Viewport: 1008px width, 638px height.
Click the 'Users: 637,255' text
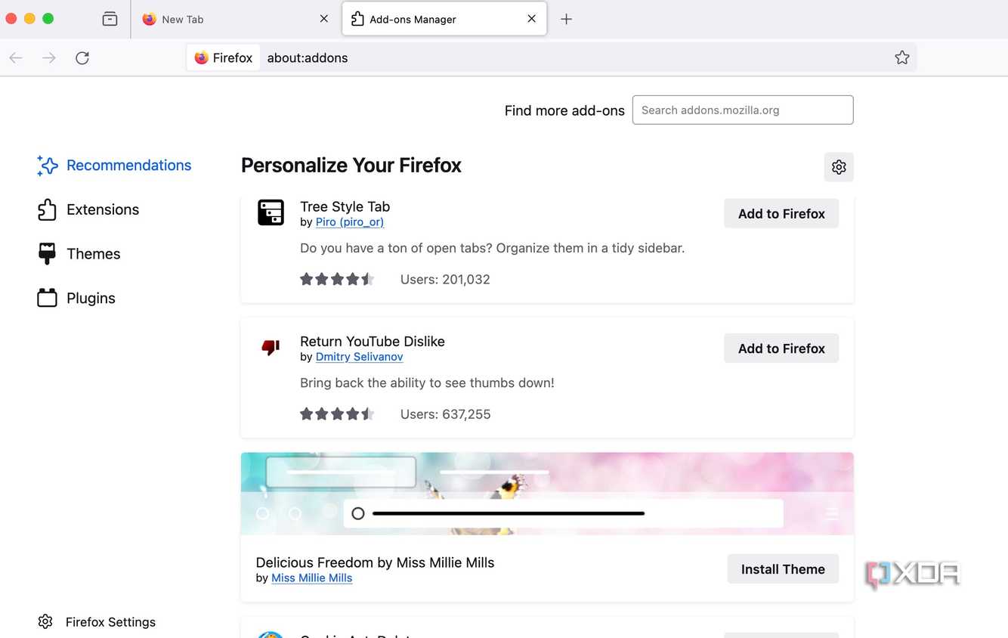pyautogui.click(x=445, y=414)
